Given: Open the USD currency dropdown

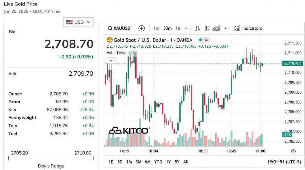Looking at the screenshot, I should [x=79, y=22].
